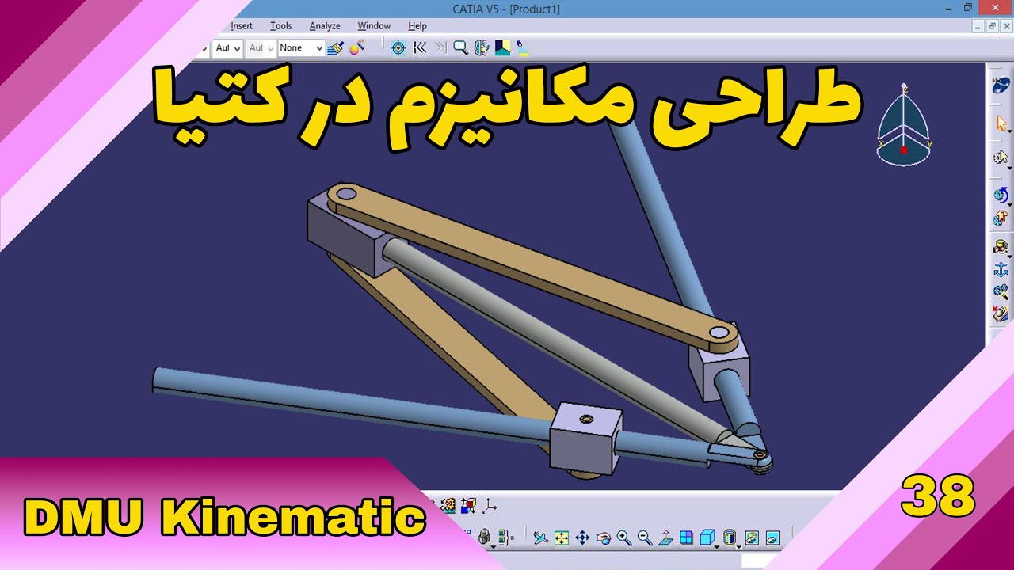The width and height of the screenshot is (1014, 570).
Task: Click the Select arrow tool
Action: [1001, 123]
